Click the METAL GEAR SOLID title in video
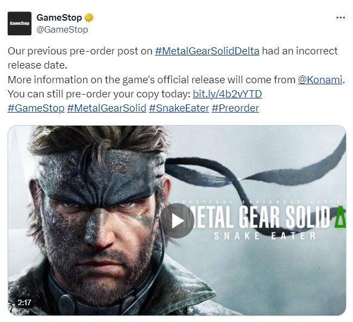This screenshot has height=322, width=353. (x=257, y=217)
